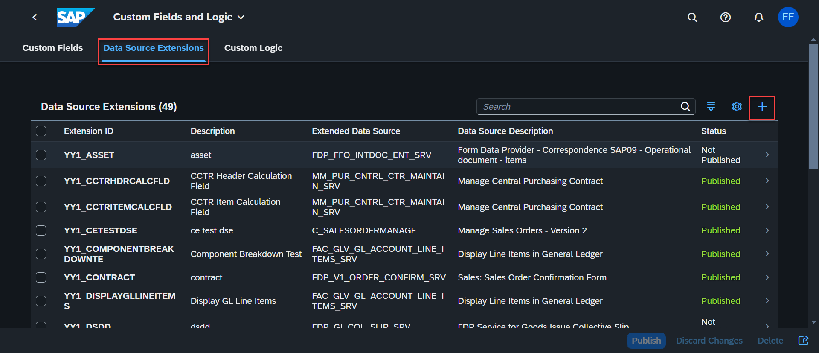Viewport: 819px width, 353px height.
Task: Click the Description column header
Action: 212,131
